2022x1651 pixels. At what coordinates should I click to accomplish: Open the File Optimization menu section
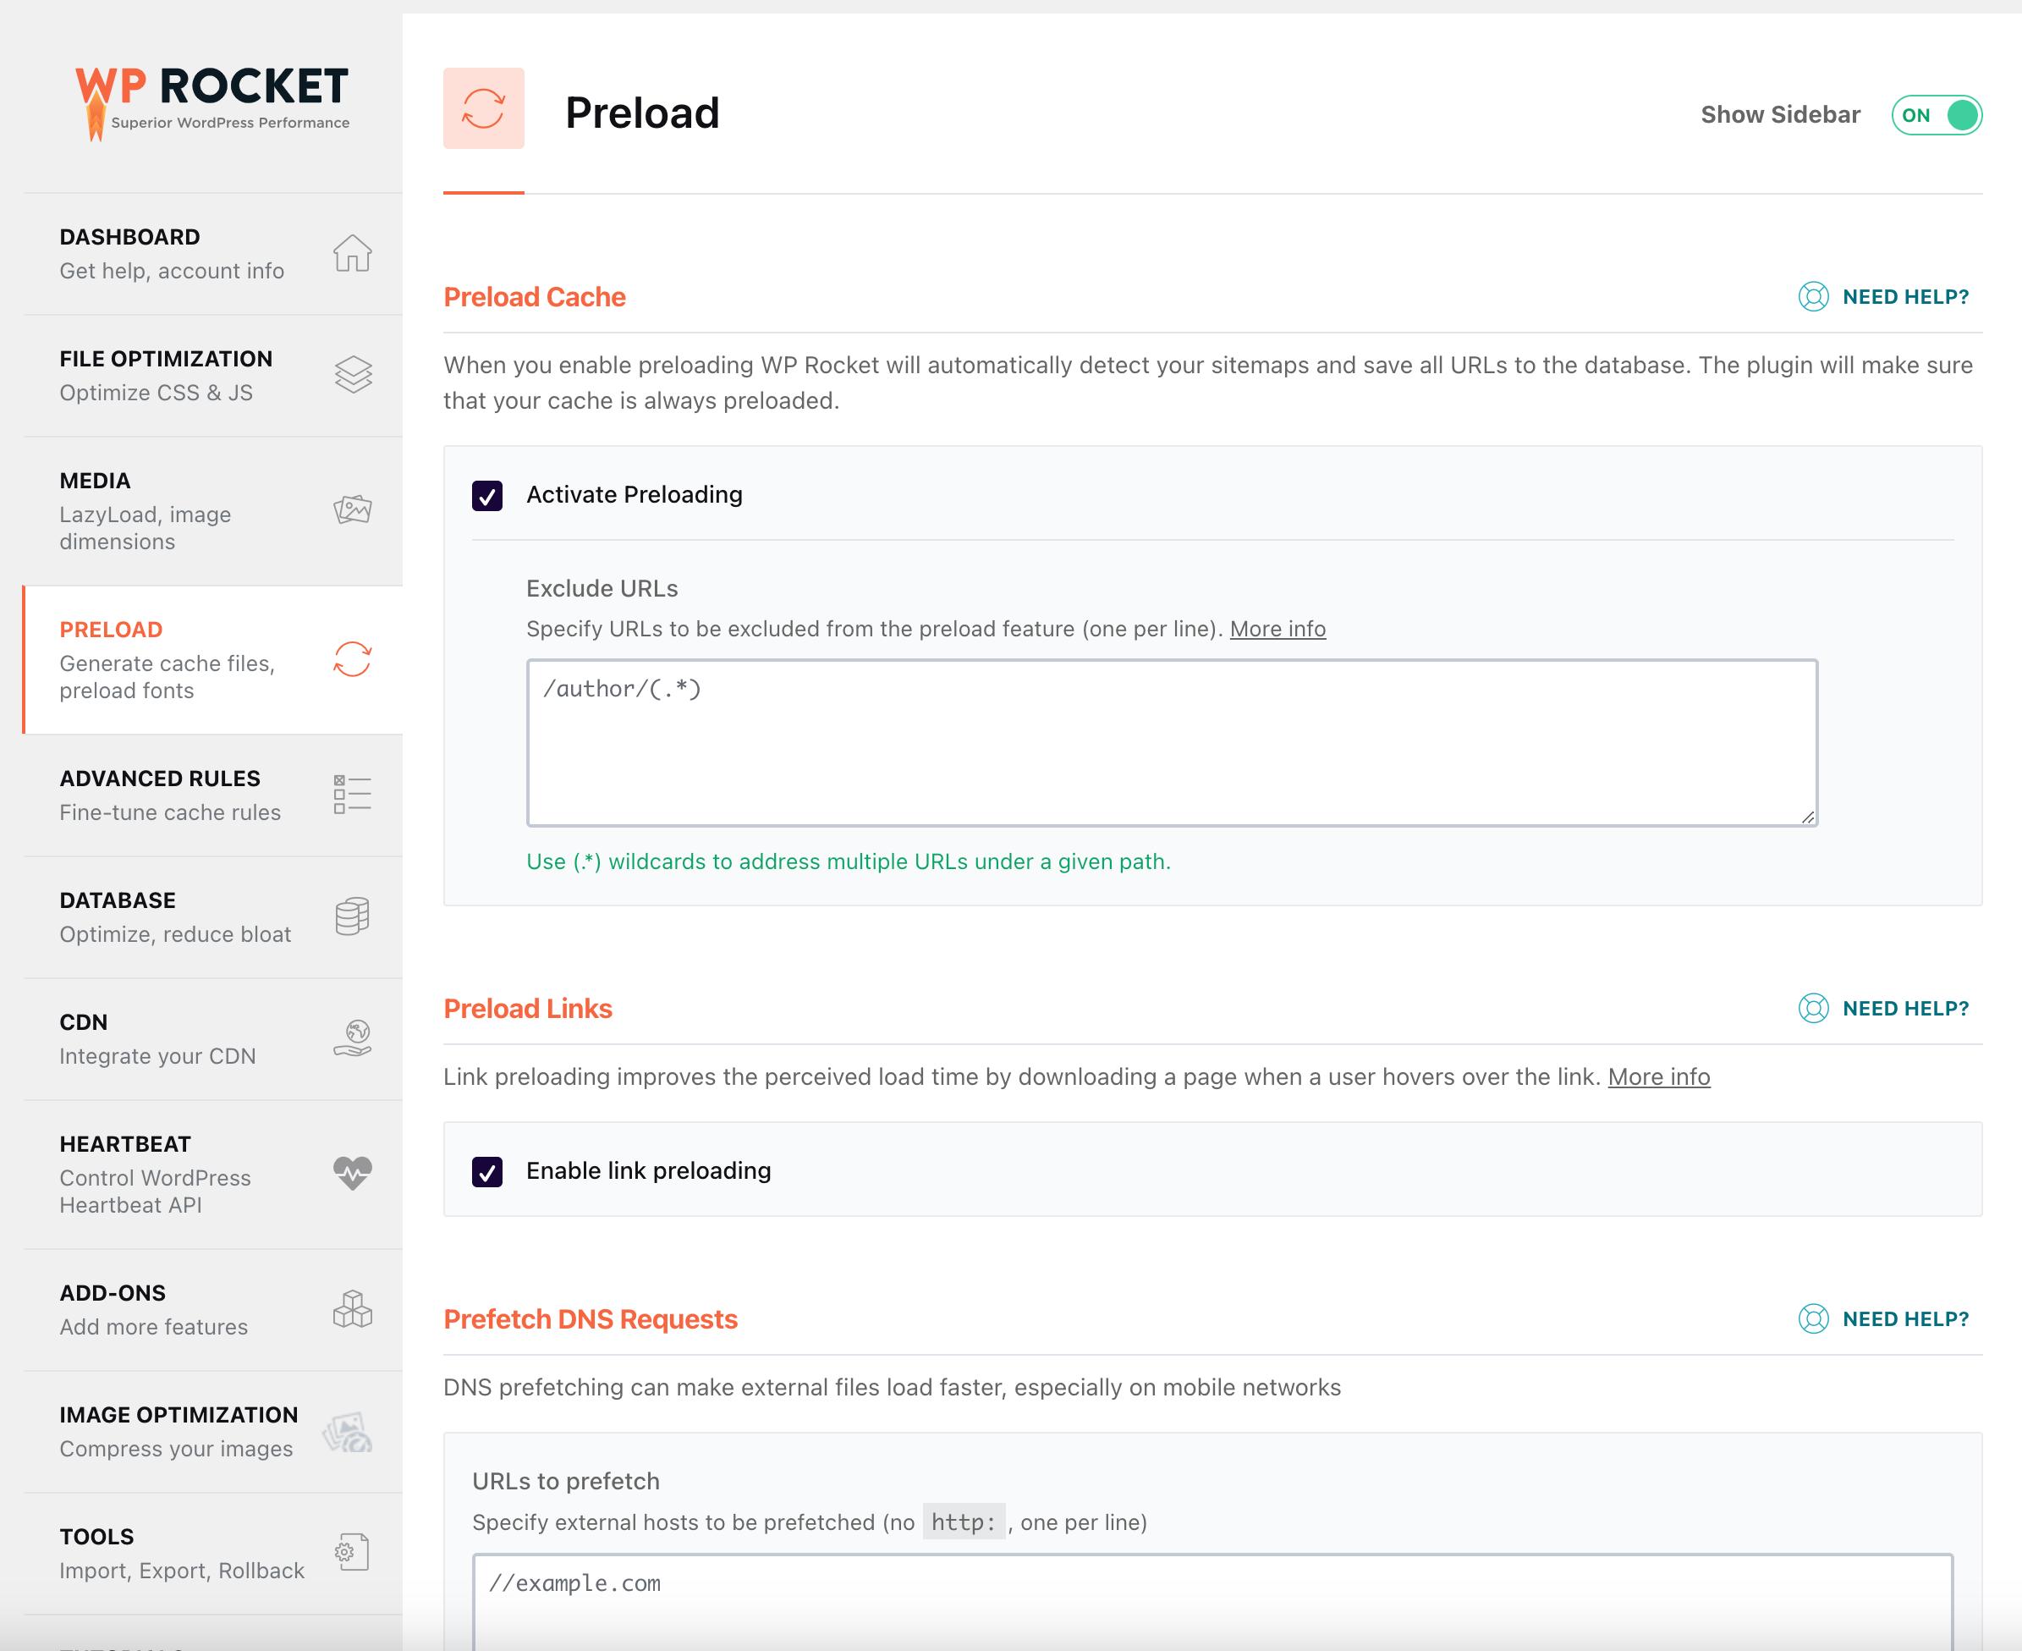(213, 376)
